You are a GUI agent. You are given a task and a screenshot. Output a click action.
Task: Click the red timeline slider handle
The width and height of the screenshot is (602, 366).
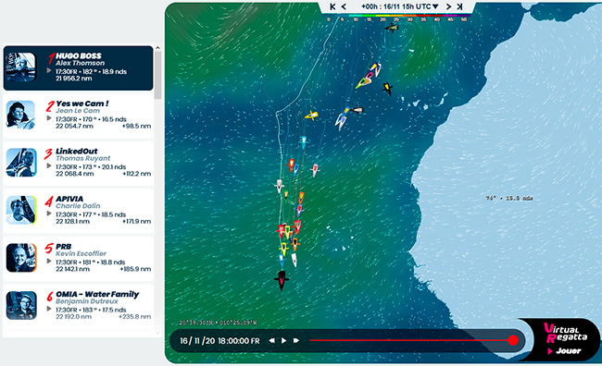pyautogui.click(x=513, y=340)
